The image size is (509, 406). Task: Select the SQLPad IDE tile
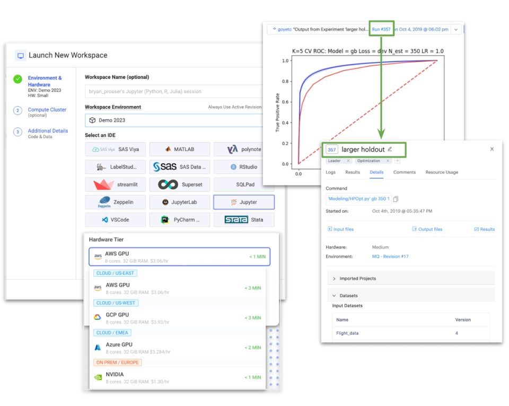pyautogui.click(x=244, y=184)
